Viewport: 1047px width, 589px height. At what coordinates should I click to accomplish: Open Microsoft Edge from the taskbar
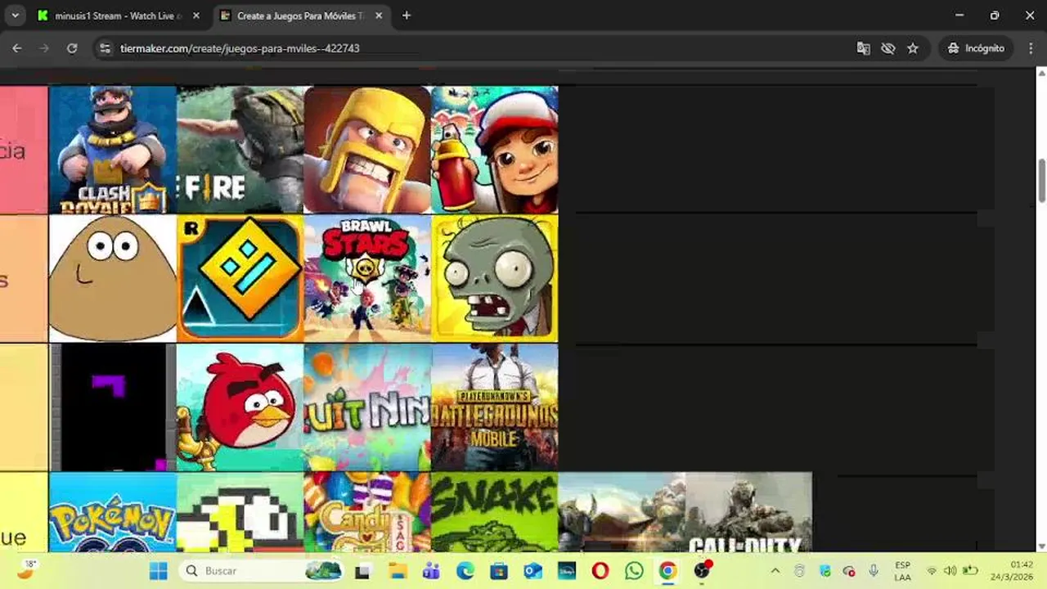[465, 571]
